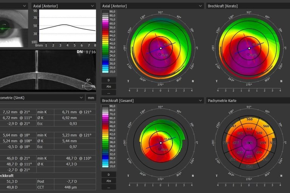Click the anterior axial profile curve chart

(67, 26)
